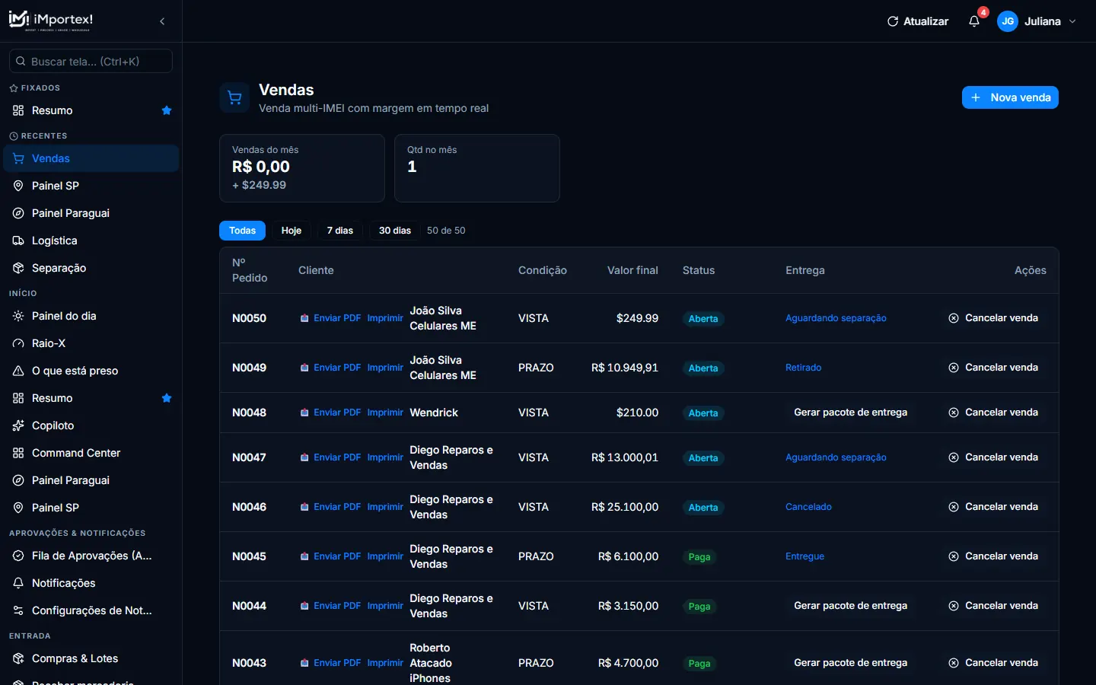Click Aguardando separação link for N0047
This screenshot has width=1096, height=685.
[x=836, y=457]
